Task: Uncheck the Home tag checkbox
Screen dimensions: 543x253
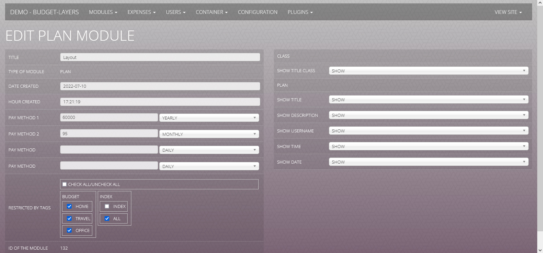Action: click(x=70, y=206)
